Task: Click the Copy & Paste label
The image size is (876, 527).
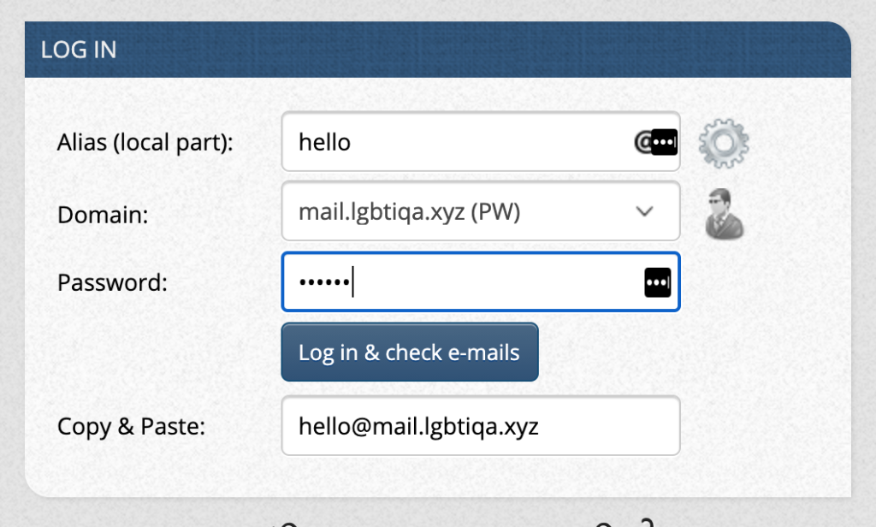Action: tap(131, 427)
